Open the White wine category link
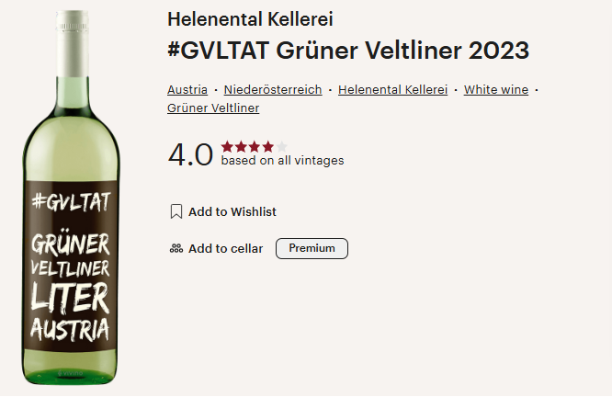Screen dimensions: 612x397 pos(496,90)
